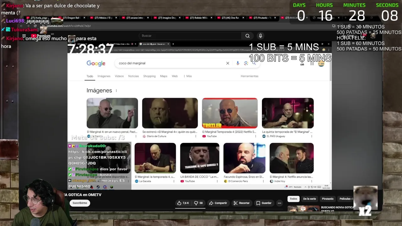This screenshot has width=402, height=226.
Task: Open options for the La Nación result
Action: coord(136,136)
